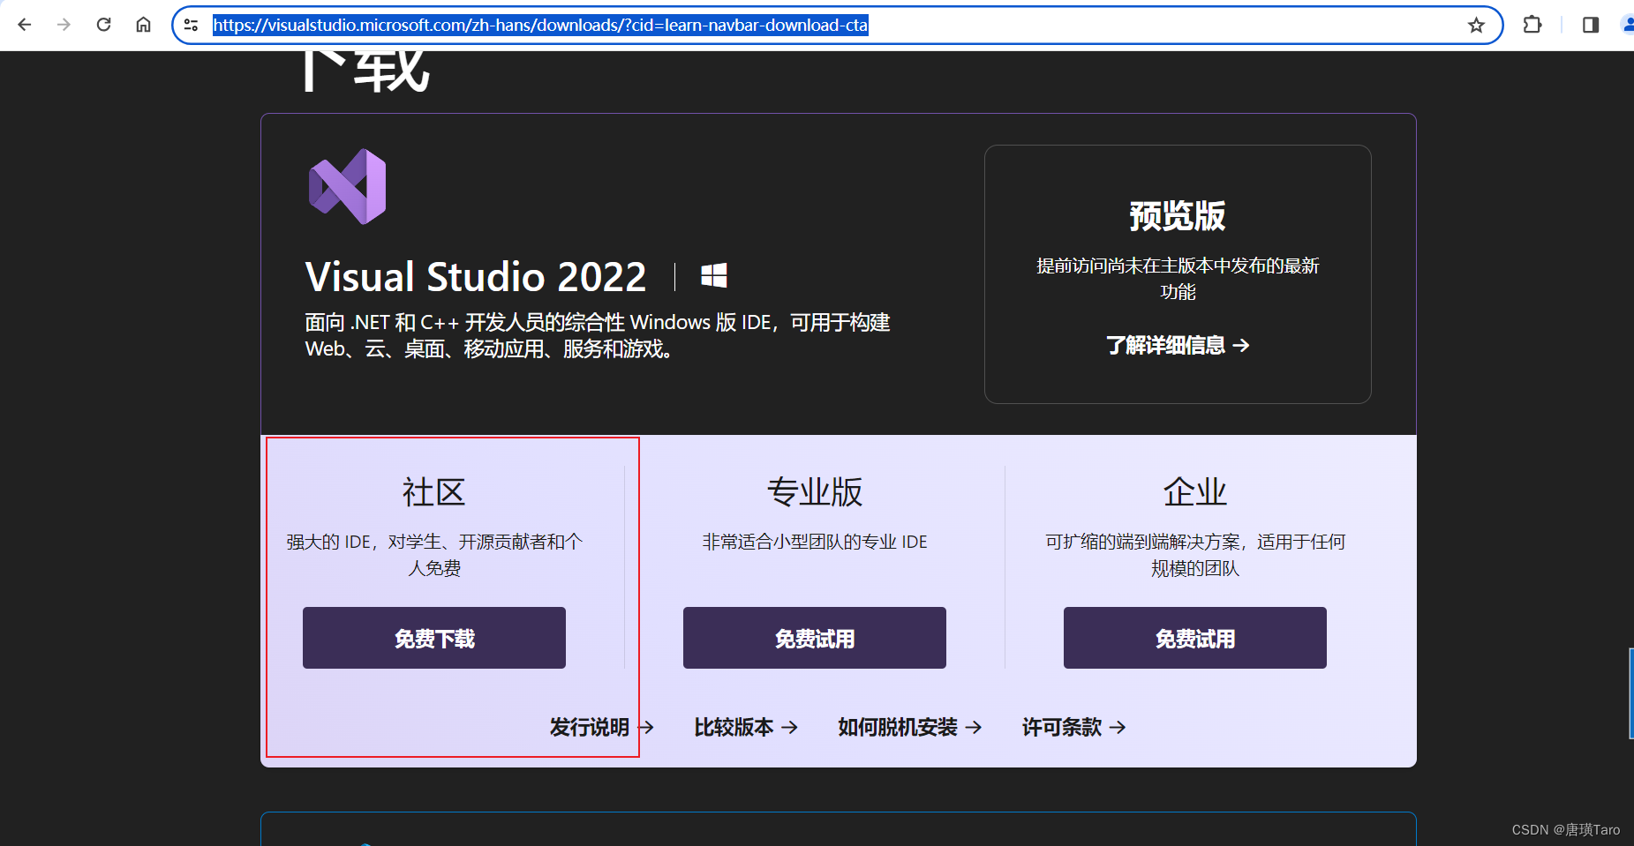The width and height of the screenshot is (1634, 846).
Task: Click the page scrollbar thumb on the right
Action: (1631, 693)
